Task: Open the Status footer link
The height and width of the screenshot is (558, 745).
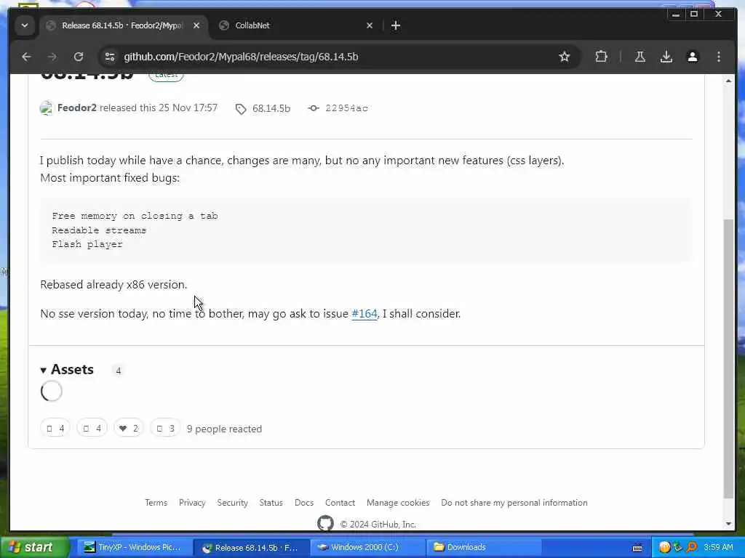Action: (x=271, y=503)
